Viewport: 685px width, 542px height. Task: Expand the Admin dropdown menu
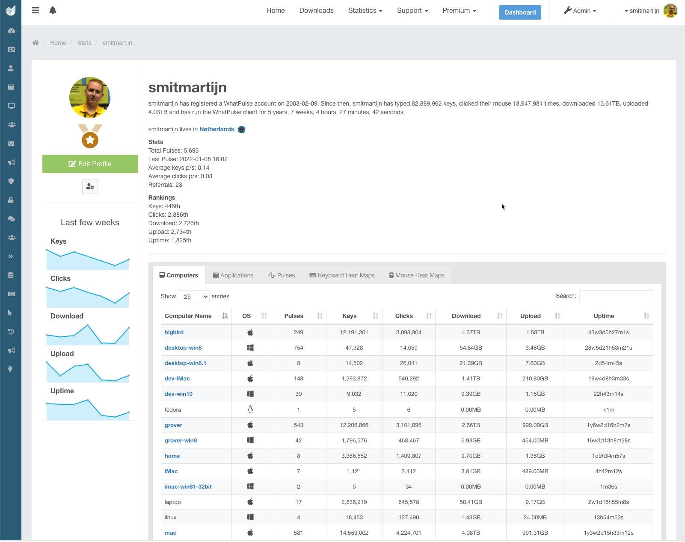[x=580, y=11]
